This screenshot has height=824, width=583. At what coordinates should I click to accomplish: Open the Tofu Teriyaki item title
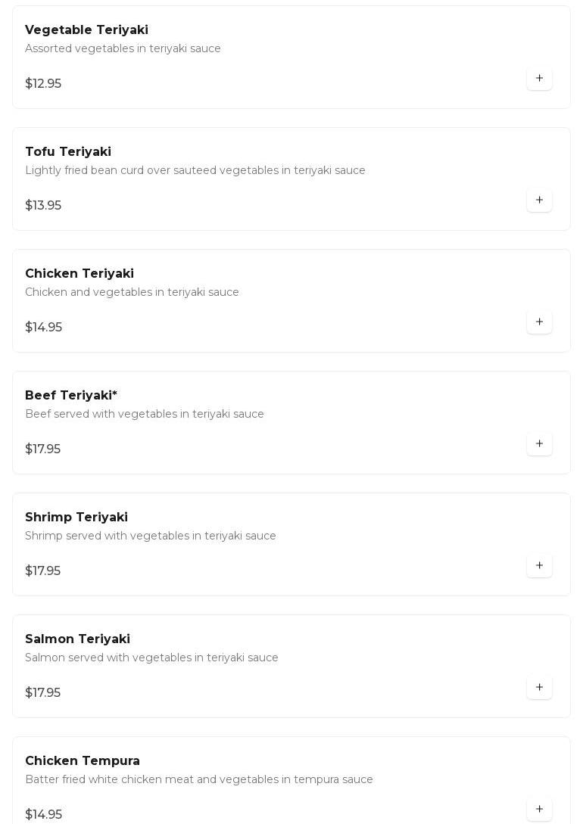68,152
